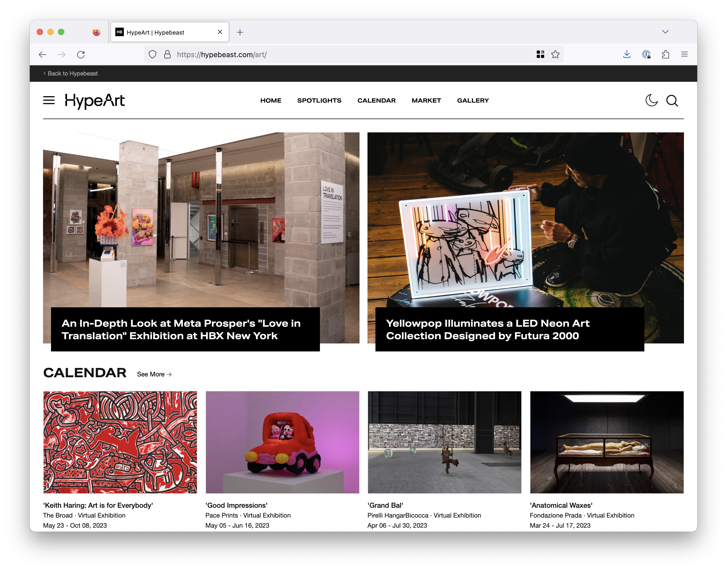Screen dimensions: 727x571
Task: Open the GALLERY nav item
Action: (472, 100)
